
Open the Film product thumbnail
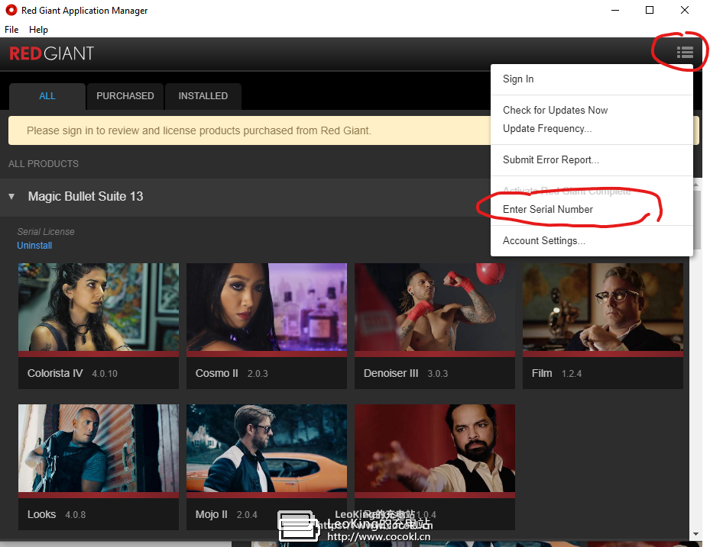tap(603, 307)
